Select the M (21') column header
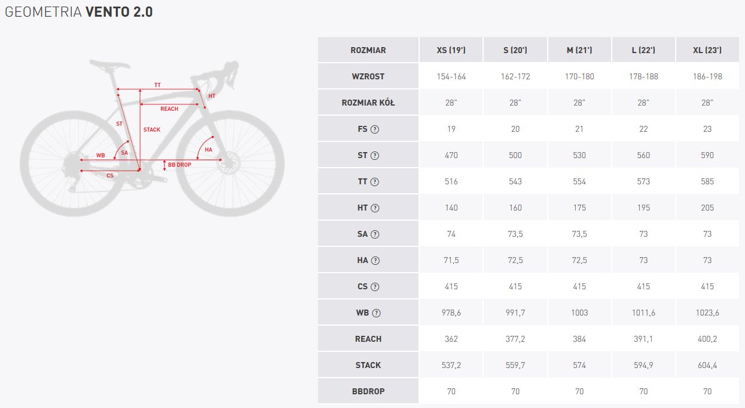This screenshot has width=745, height=408. (579, 50)
